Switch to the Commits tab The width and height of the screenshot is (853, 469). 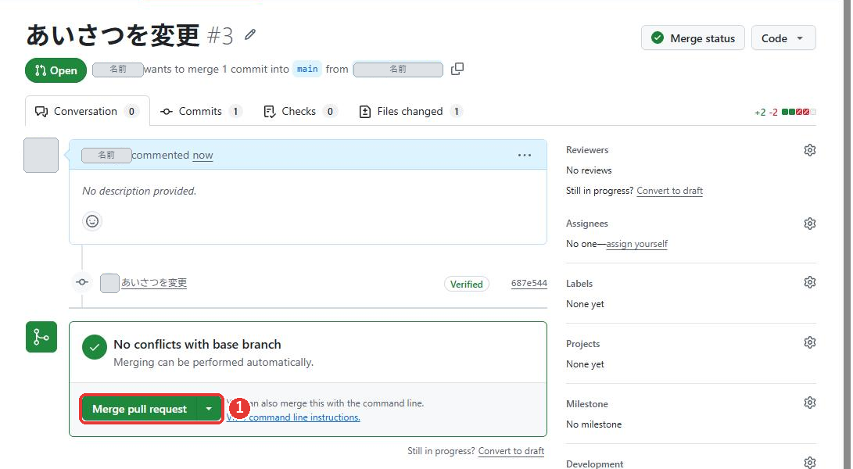coord(201,112)
